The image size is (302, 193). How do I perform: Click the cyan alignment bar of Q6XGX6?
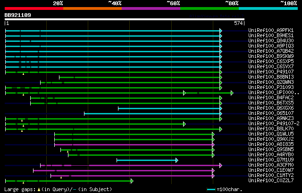click(x=169, y=108)
